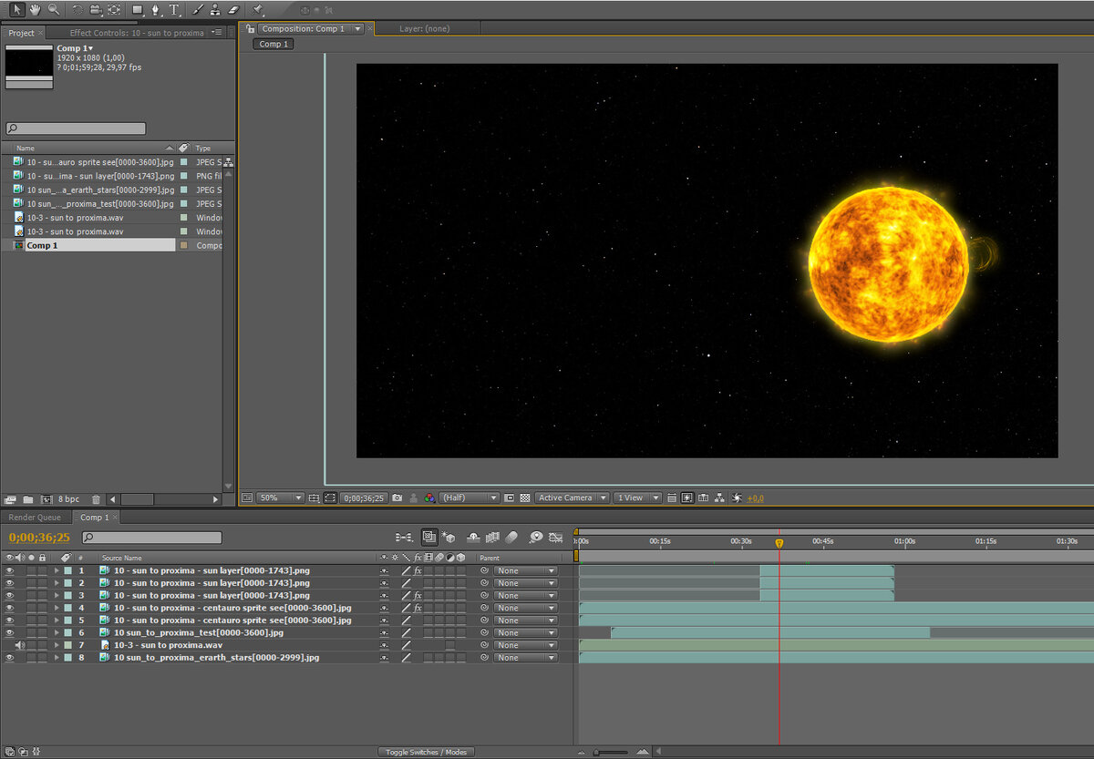The image size is (1094, 759).
Task: Open the magnification 50% dropdown
Action: point(281,498)
